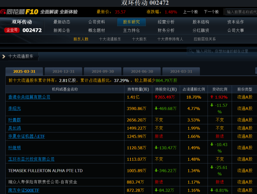Open 李绍光 shareholder link
The height and width of the screenshot is (194, 257).
14,109
